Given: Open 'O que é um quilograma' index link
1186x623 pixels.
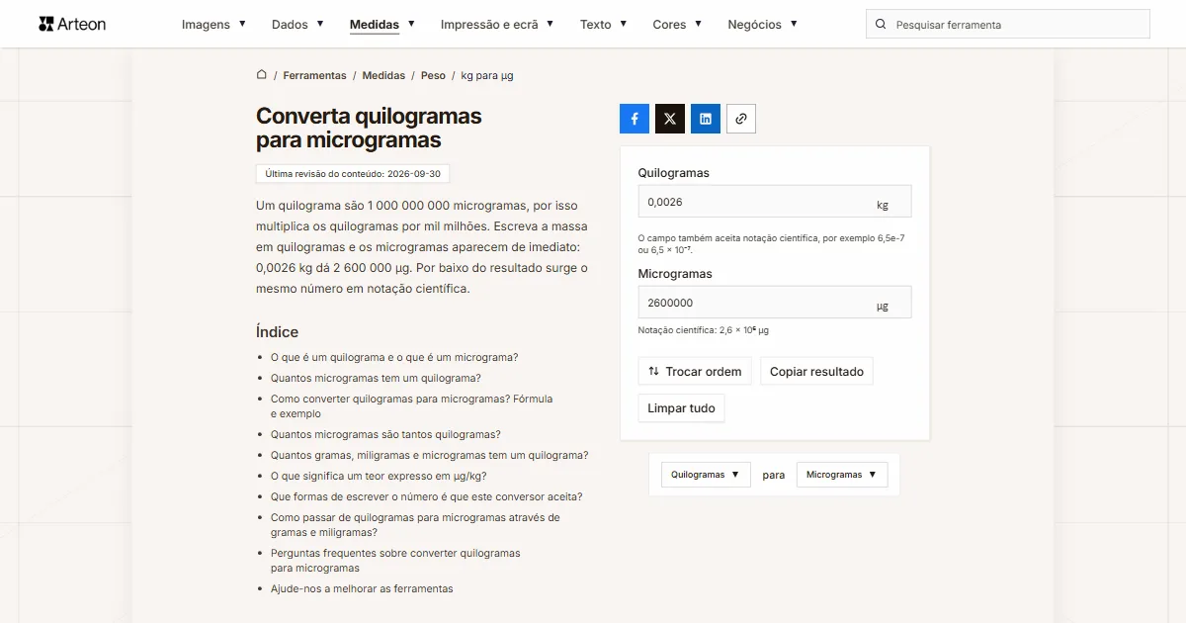Looking at the screenshot, I should pyautogui.click(x=394, y=357).
